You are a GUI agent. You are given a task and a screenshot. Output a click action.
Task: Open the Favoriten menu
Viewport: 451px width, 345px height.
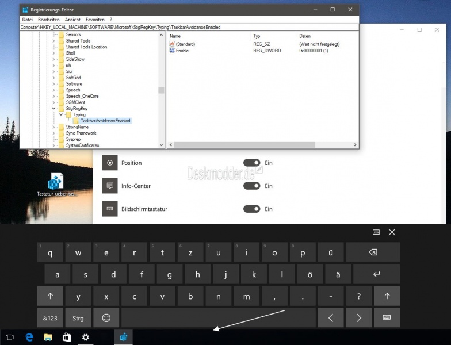[x=95, y=20]
